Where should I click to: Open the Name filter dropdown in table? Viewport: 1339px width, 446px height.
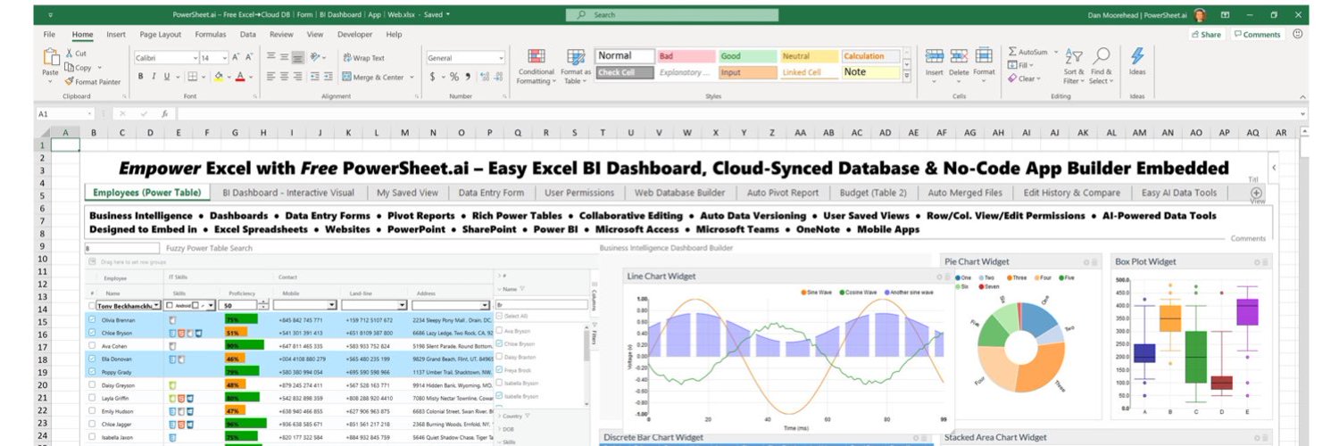point(157,305)
